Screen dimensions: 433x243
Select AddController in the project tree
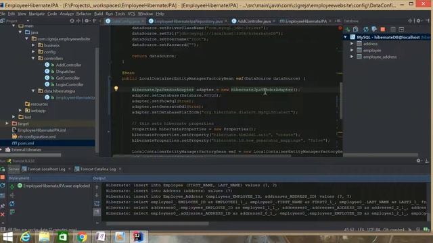(x=68, y=65)
